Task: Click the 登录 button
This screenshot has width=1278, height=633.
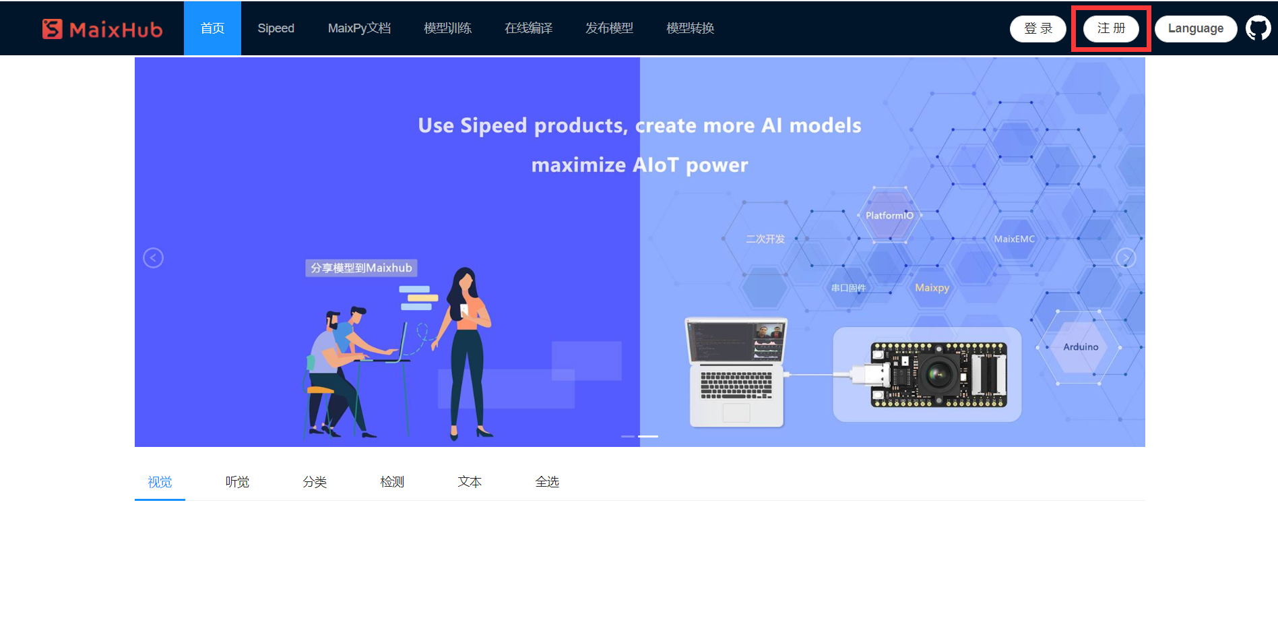Action: (x=1037, y=28)
